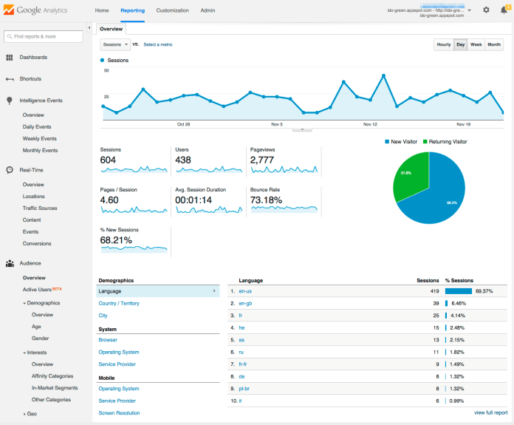This screenshot has height=425, width=514.
Task: Click the Real-Time chat bubble icon
Action: [10, 170]
